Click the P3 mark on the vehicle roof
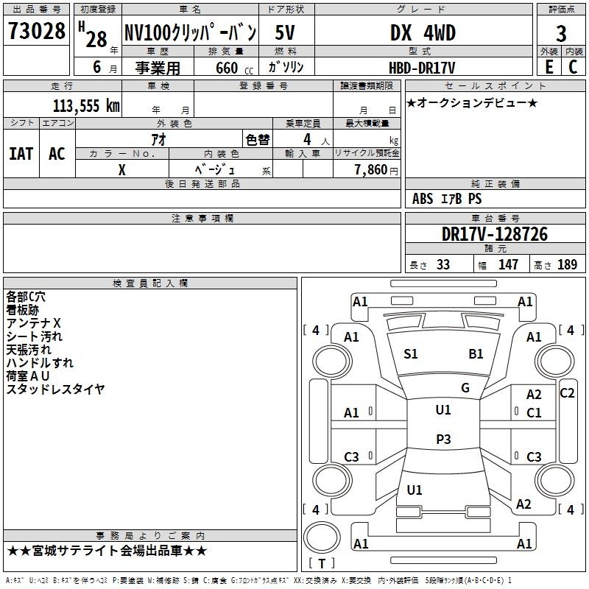The image size is (589, 589). point(443,439)
